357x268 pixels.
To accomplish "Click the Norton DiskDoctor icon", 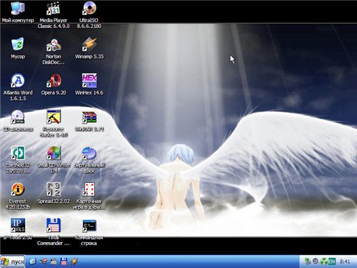I will click(54, 44).
